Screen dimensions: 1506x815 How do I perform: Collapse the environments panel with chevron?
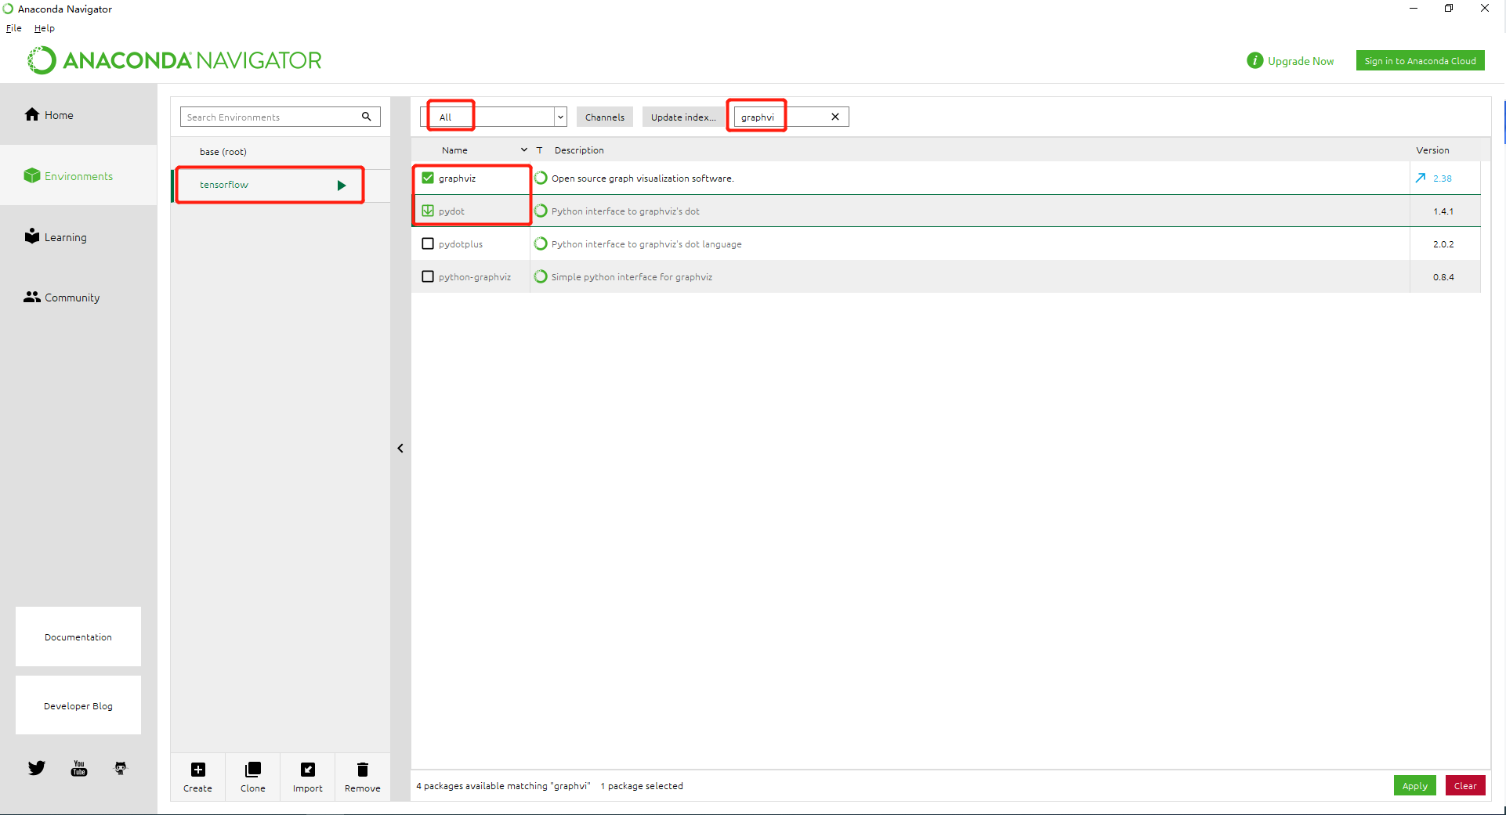[x=400, y=449]
